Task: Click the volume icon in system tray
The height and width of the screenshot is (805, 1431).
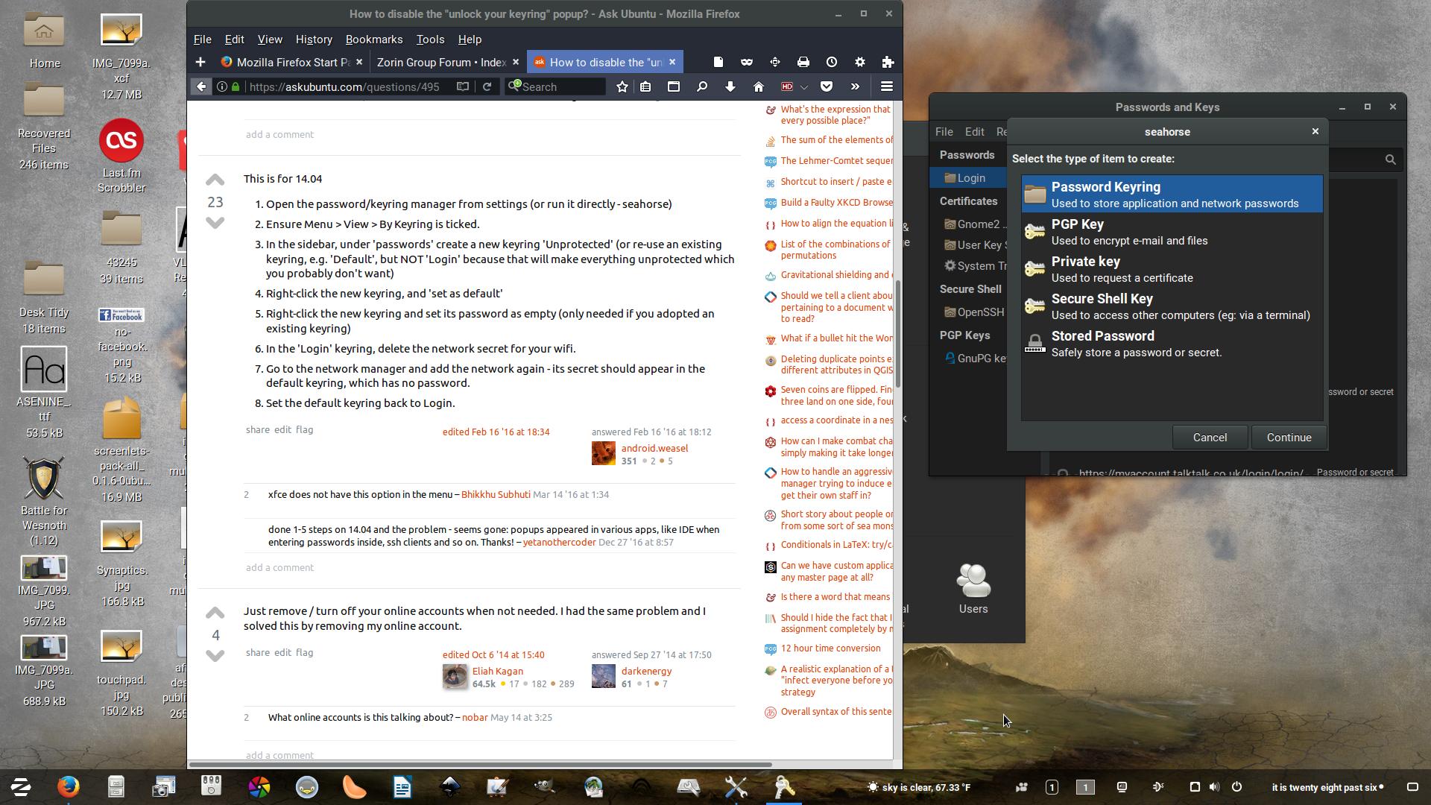Action: pos(1214,787)
